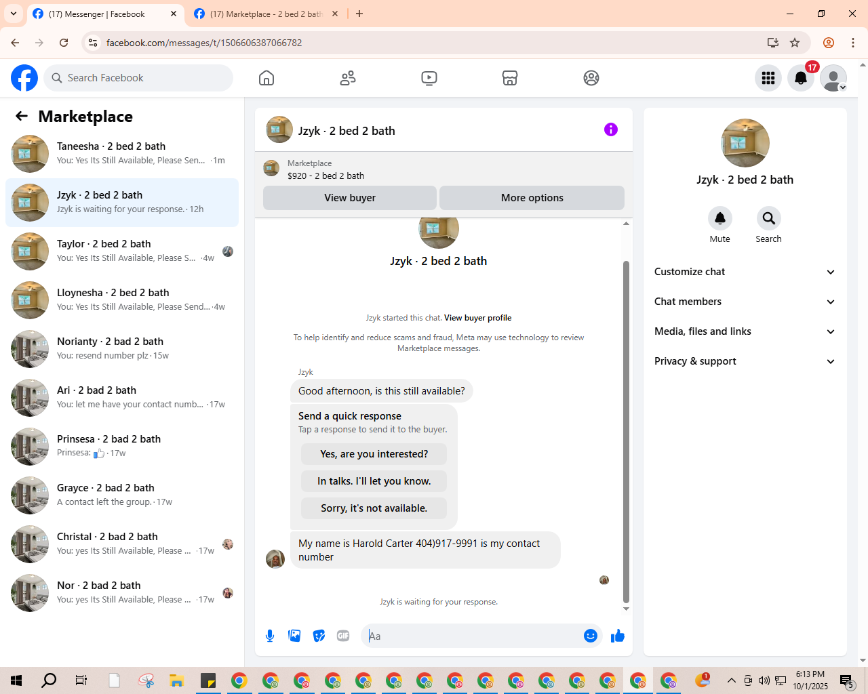This screenshot has height=694, width=868.
Task: Open the Taneesha · 2 bed 2 bath conversation
Action: 122,154
